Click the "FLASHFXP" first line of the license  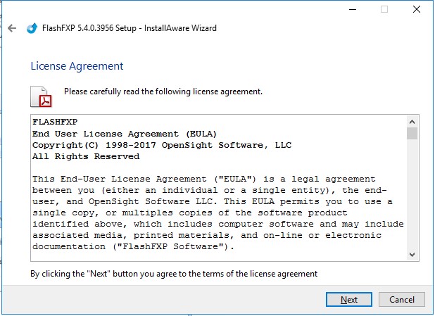[55, 122]
